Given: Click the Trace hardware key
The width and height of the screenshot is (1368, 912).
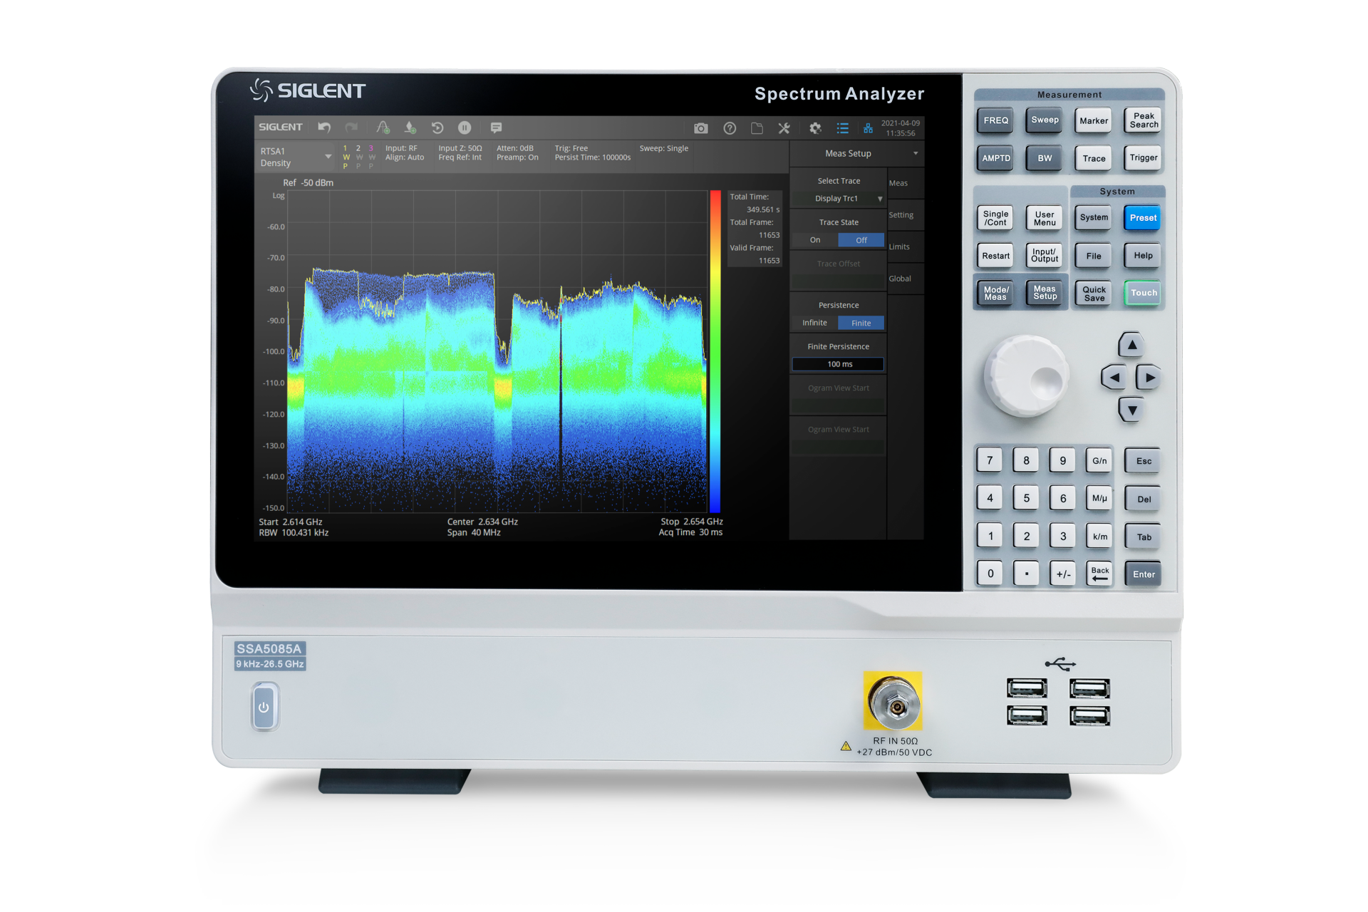Looking at the screenshot, I should pyautogui.click(x=1094, y=158).
